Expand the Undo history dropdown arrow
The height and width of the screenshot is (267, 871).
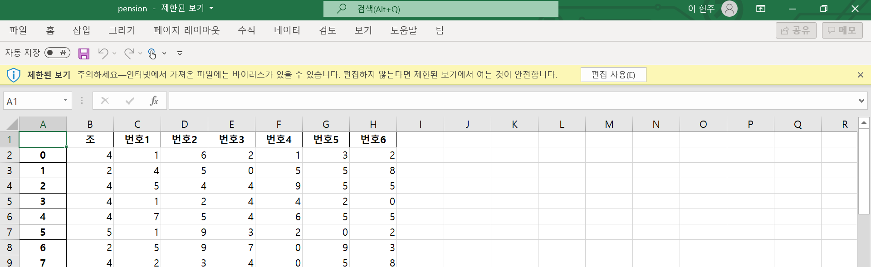click(114, 53)
